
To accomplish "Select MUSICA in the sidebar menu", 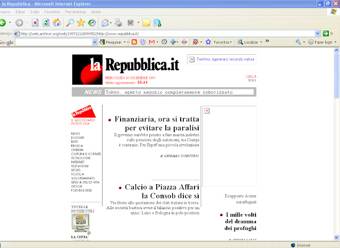I will [x=76, y=146].
